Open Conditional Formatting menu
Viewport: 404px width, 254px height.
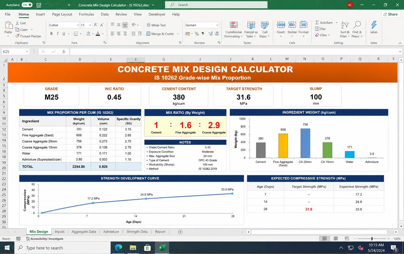point(234,30)
